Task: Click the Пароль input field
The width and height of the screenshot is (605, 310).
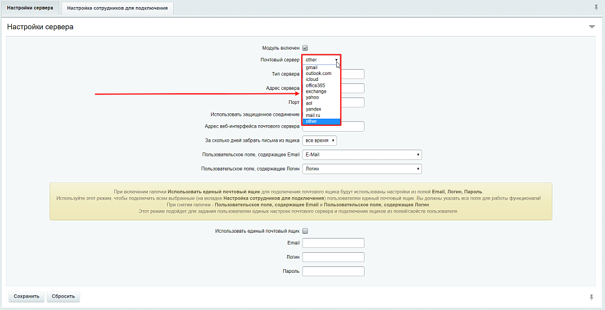Action: click(333, 271)
